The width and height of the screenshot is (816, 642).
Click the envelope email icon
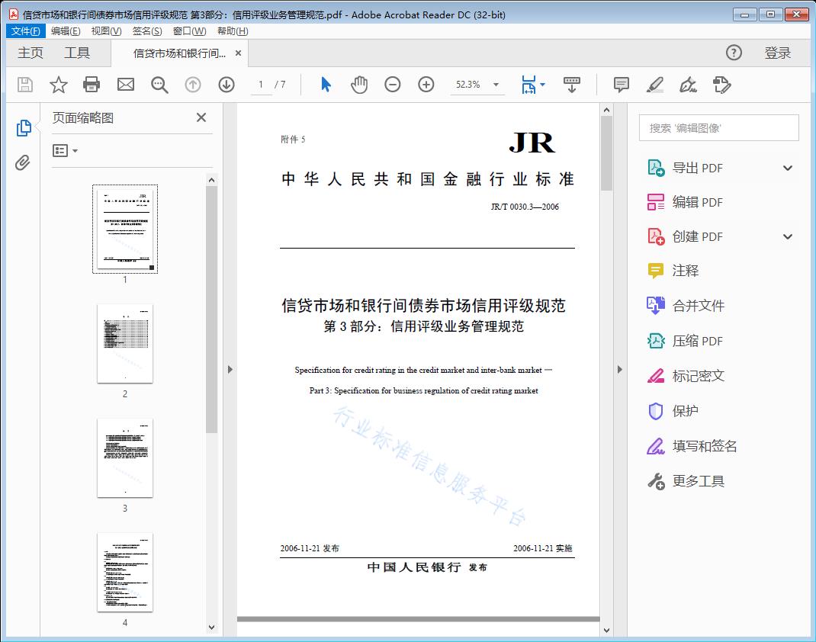coord(126,85)
